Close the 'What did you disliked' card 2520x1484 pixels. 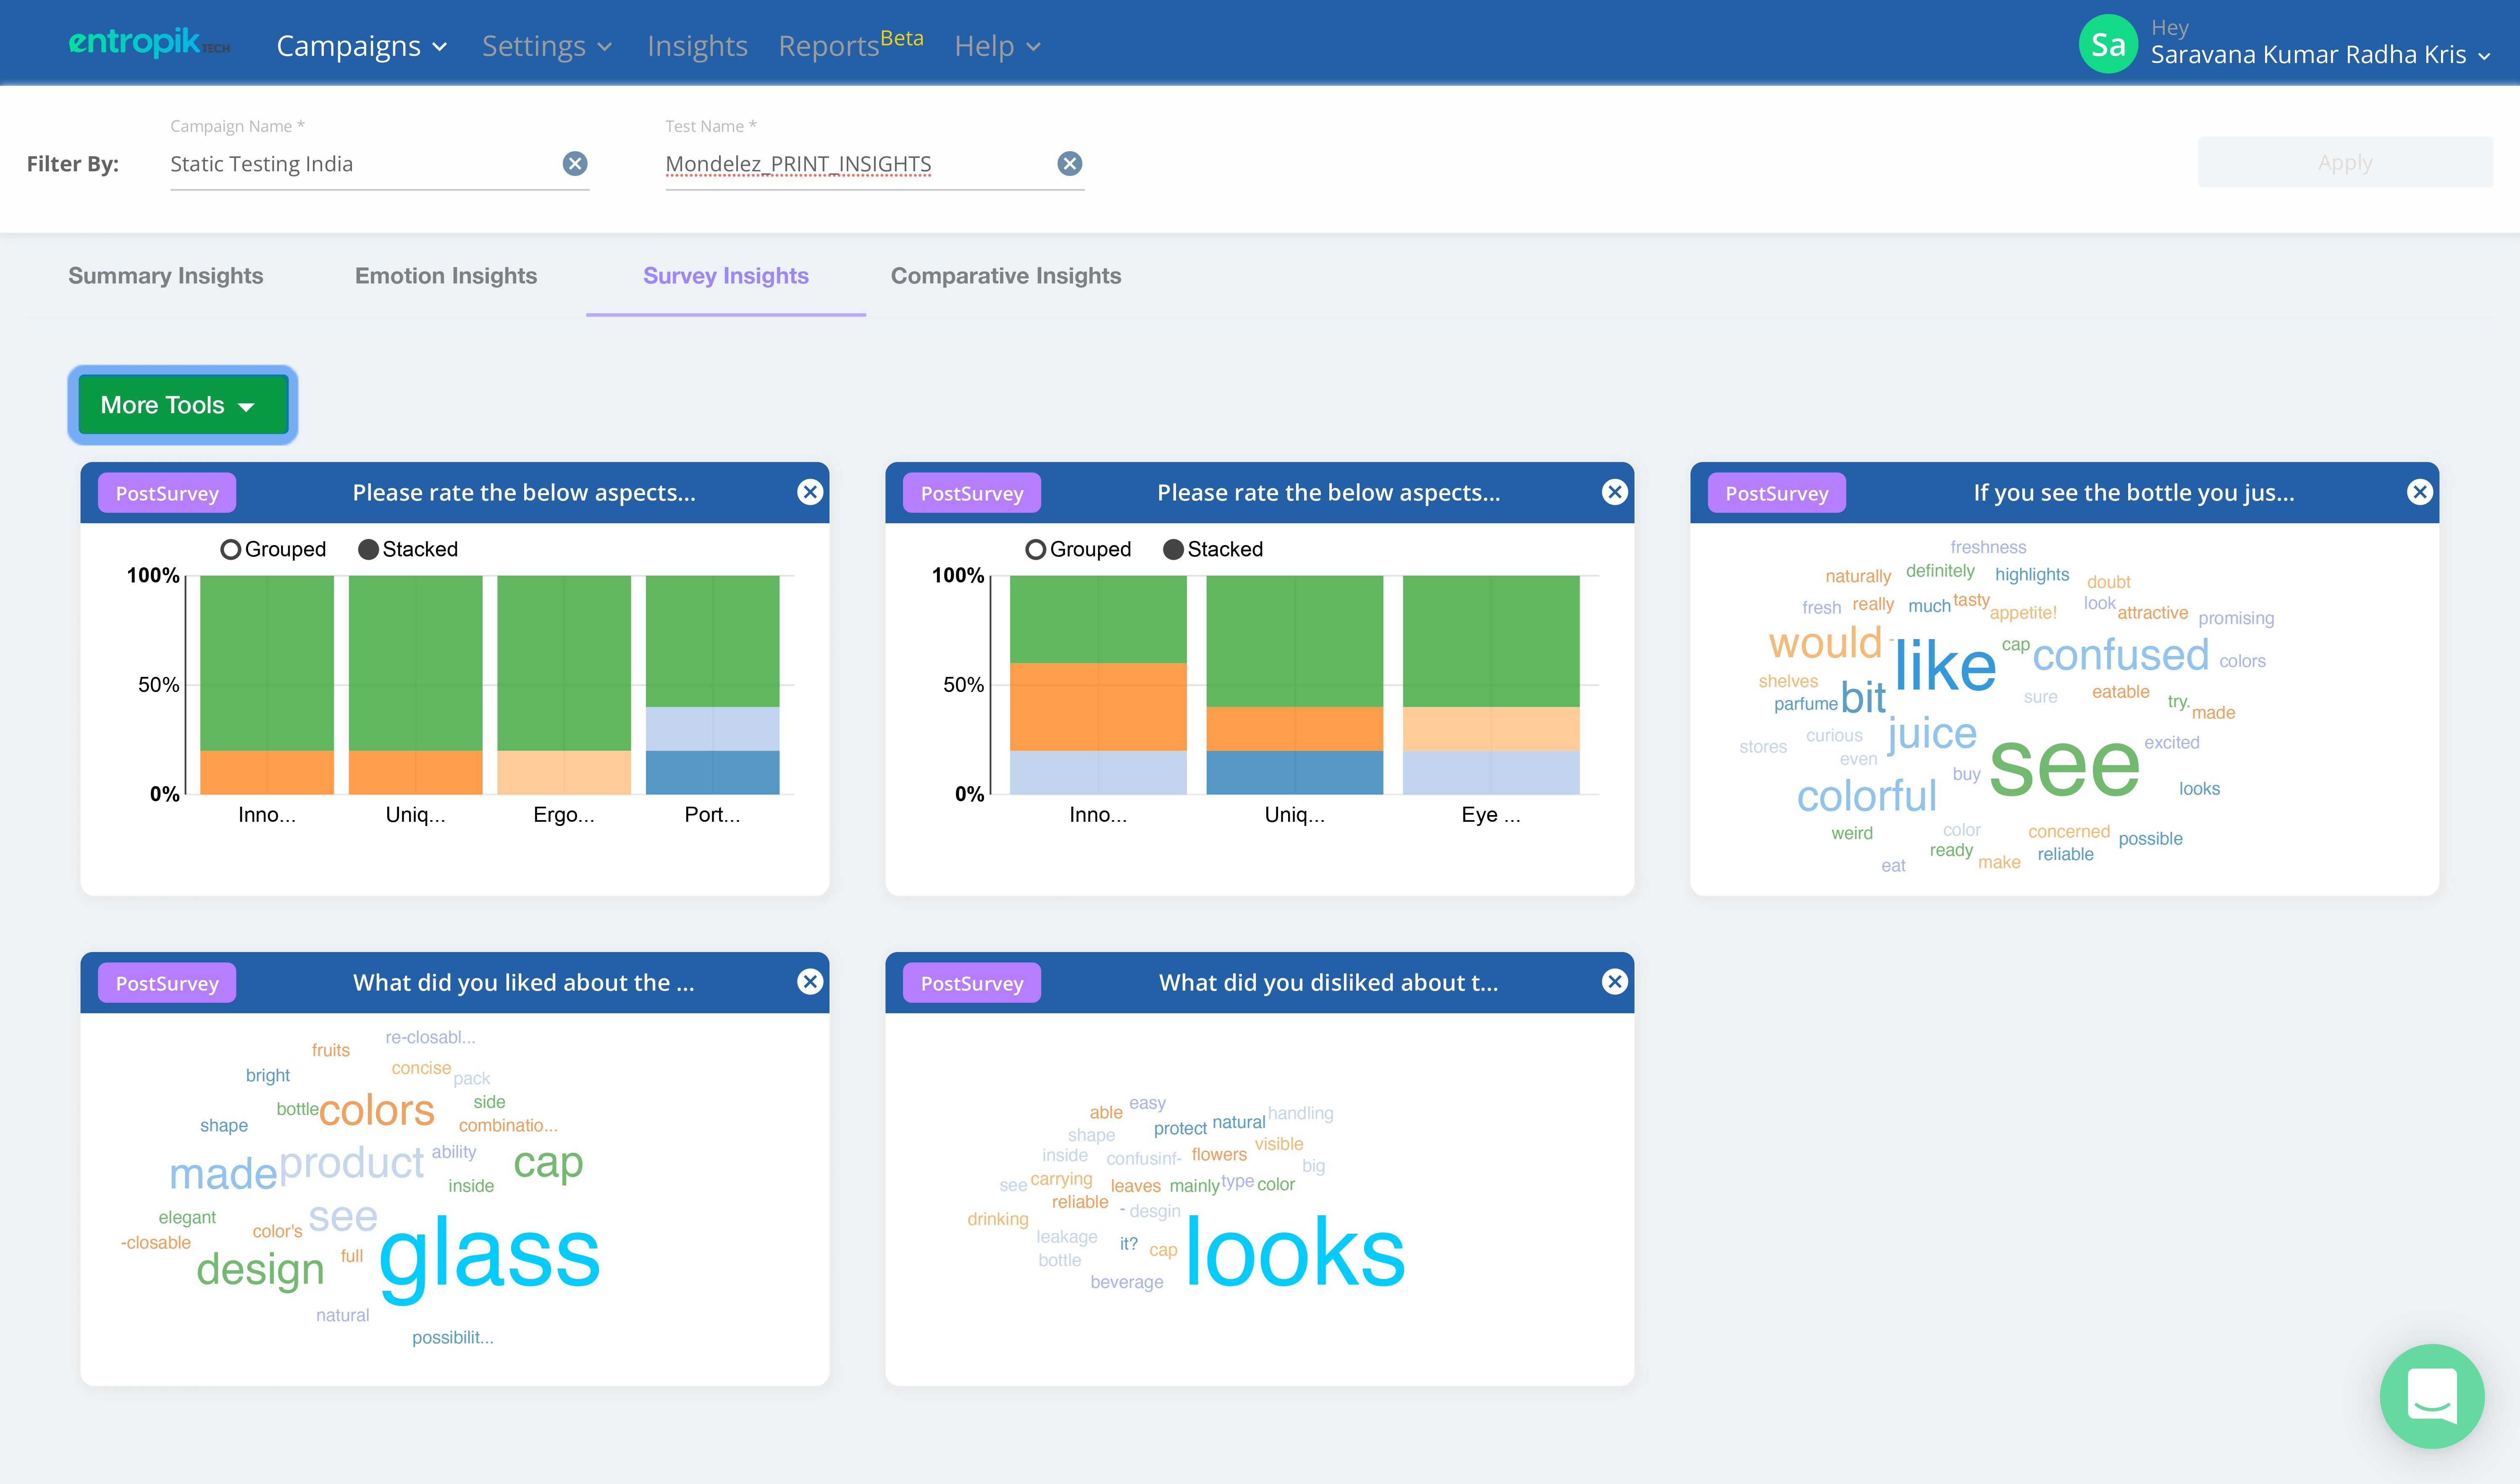(x=1615, y=982)
